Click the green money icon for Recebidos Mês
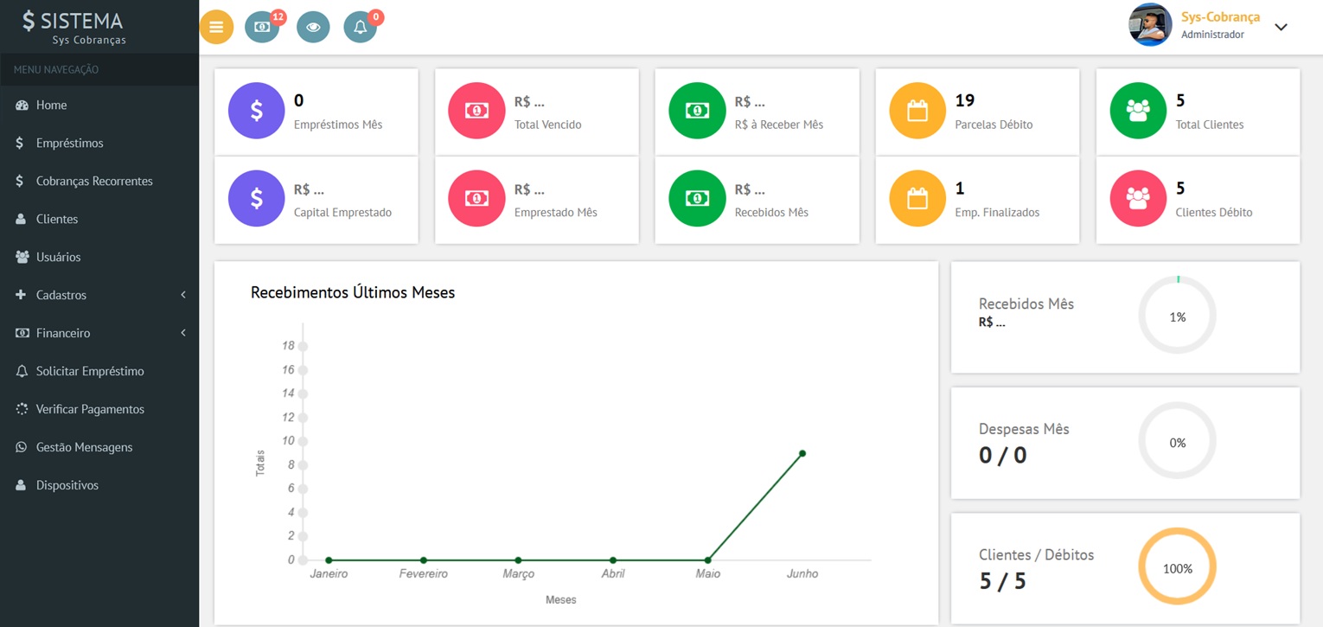The image size is (1323, 627). 697,199
